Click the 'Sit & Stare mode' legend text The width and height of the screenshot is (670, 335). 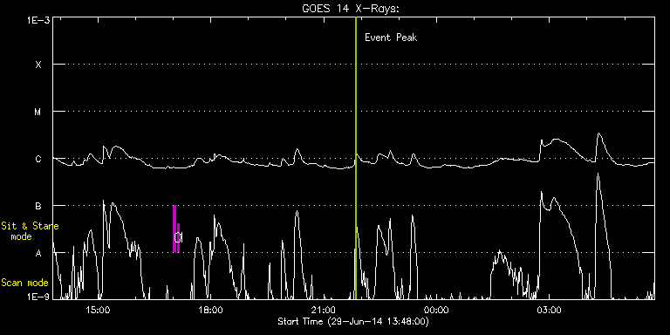coord(30,231)
